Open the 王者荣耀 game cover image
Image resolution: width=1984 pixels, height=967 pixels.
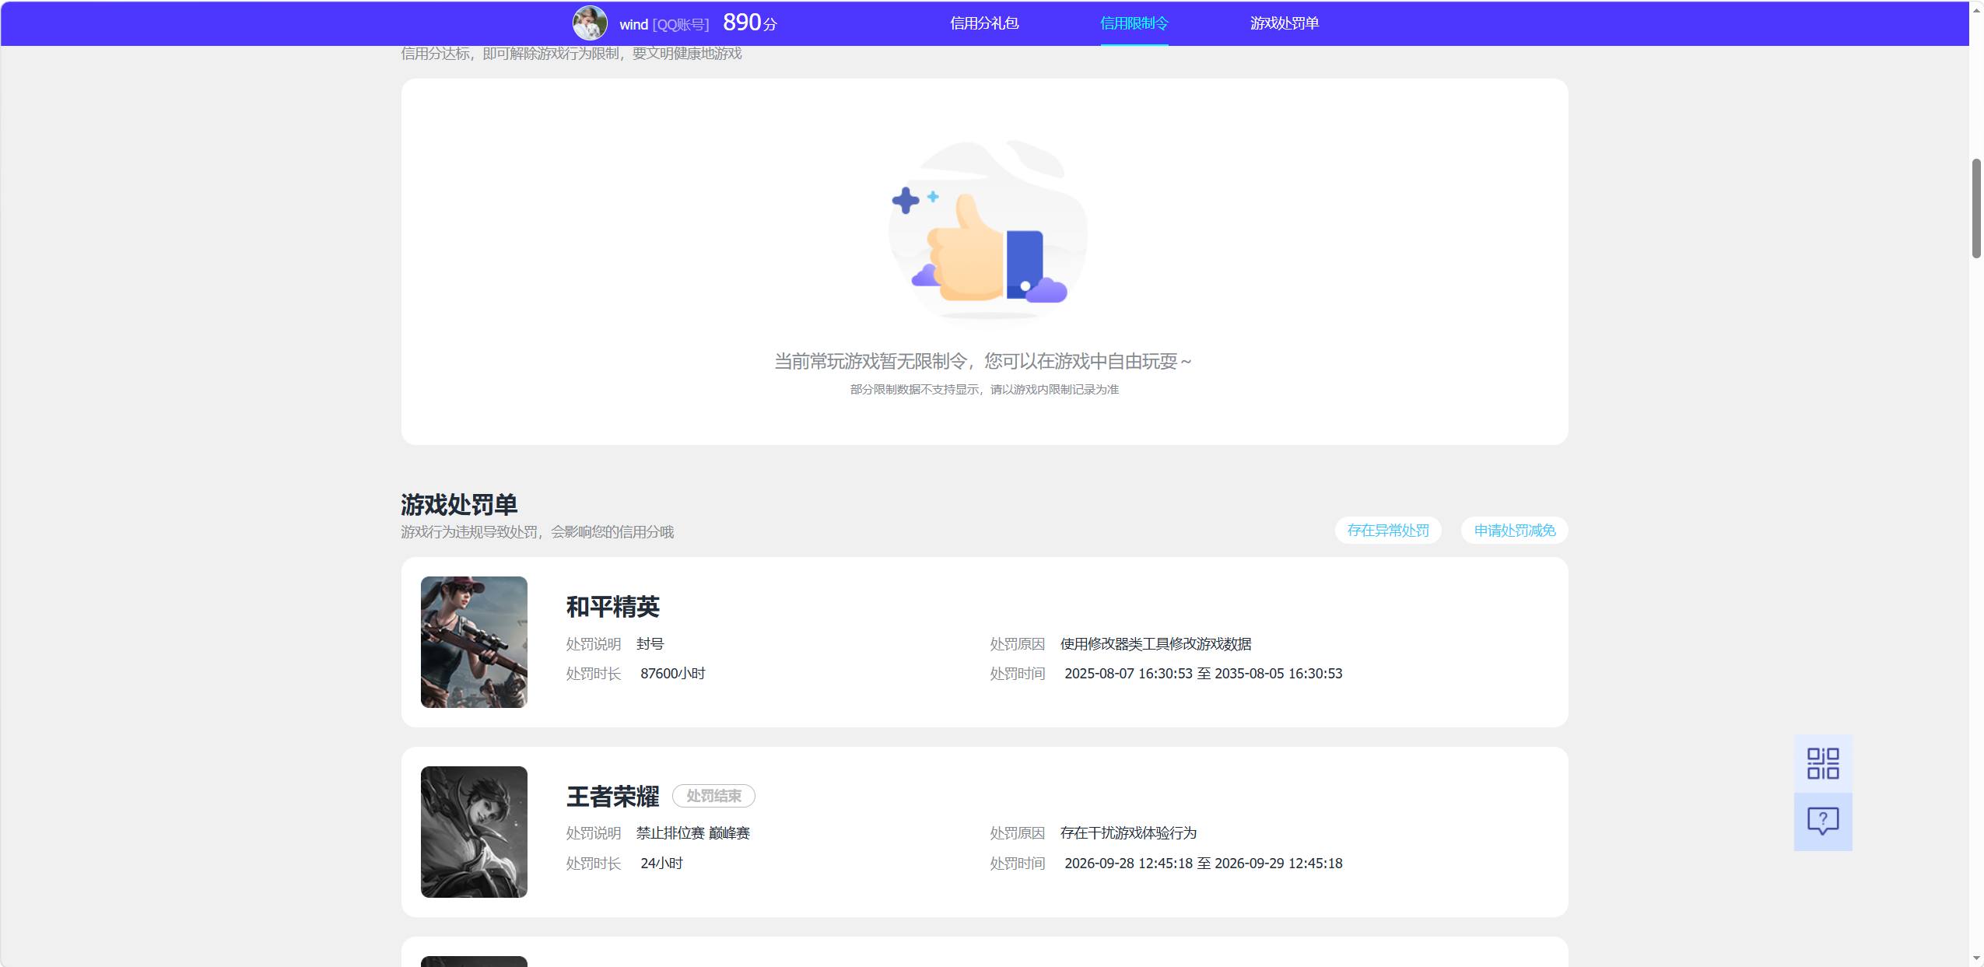[x=474, y=832]
